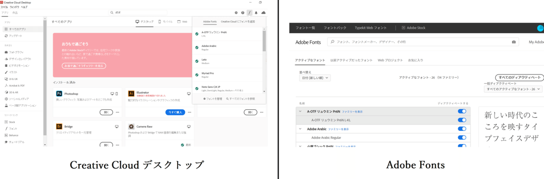
Task: Click すべてのディアクティベート button
Action: click(x=519, y=77)
